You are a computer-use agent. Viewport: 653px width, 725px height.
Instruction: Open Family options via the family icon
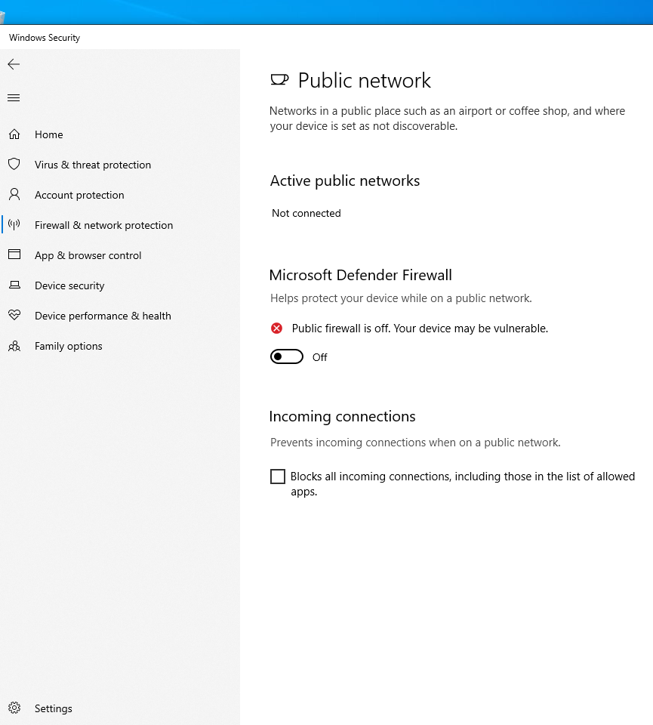14,345
